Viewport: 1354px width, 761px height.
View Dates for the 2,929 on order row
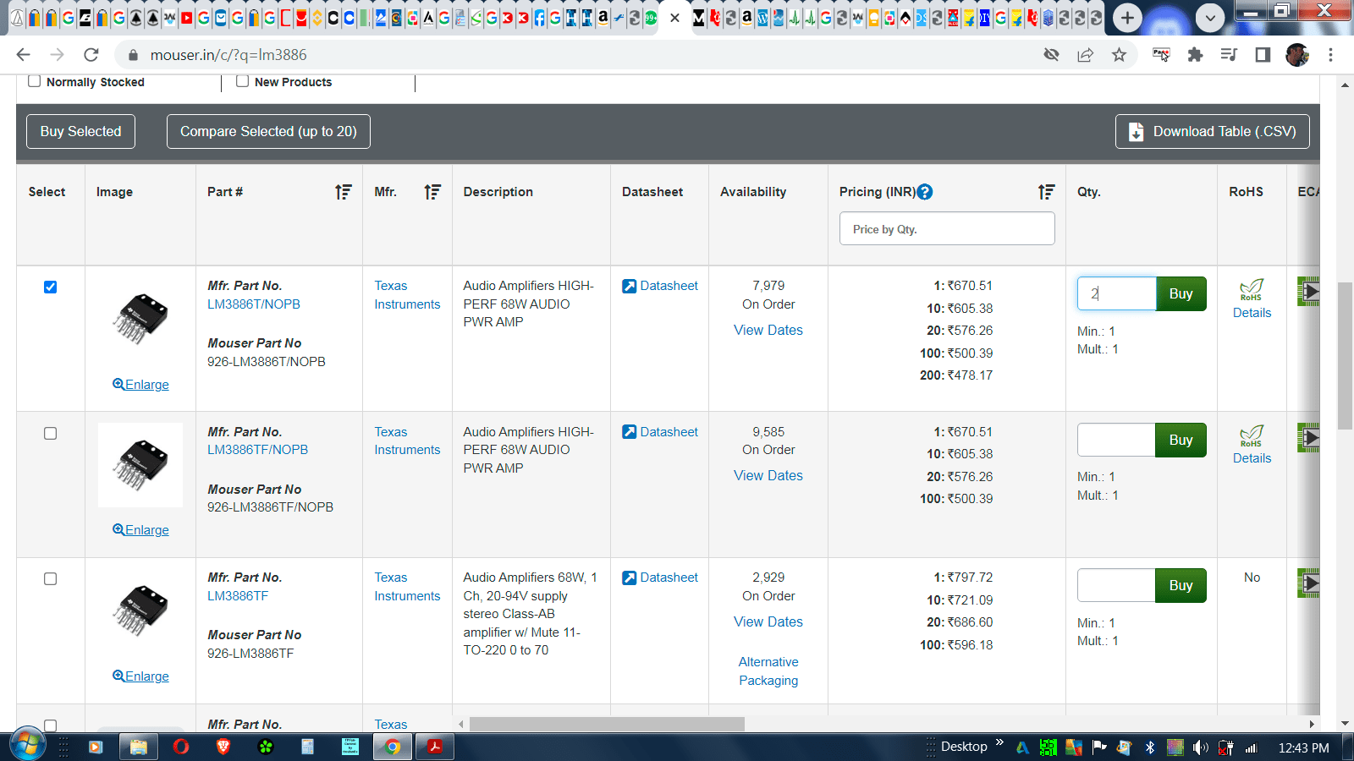pyautogui.click(x=768, y=621)
